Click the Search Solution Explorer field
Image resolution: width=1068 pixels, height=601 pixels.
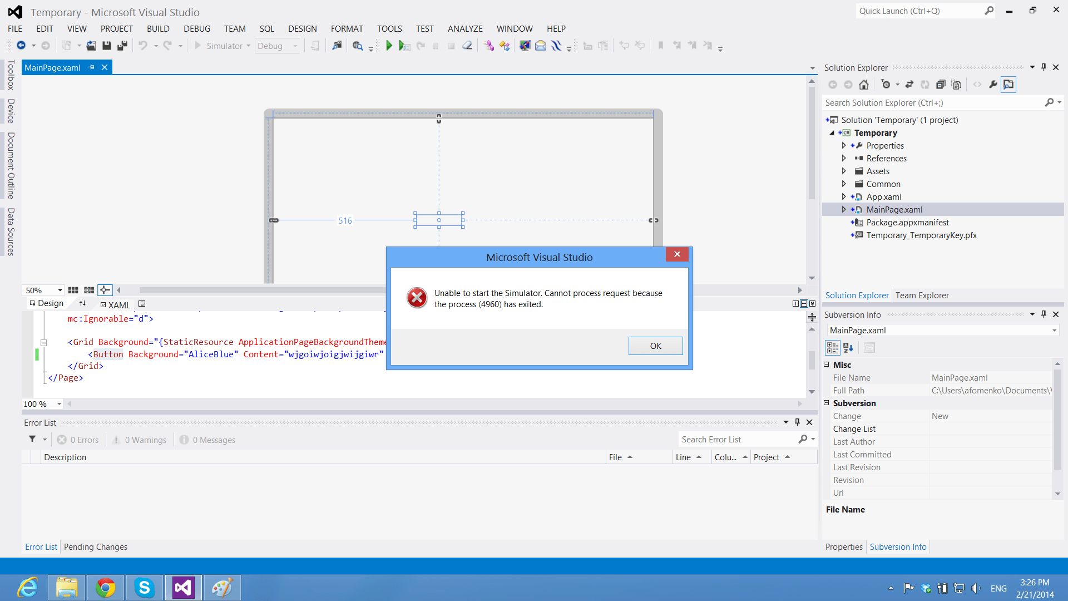pyautogui.click(x=932, y=102)
